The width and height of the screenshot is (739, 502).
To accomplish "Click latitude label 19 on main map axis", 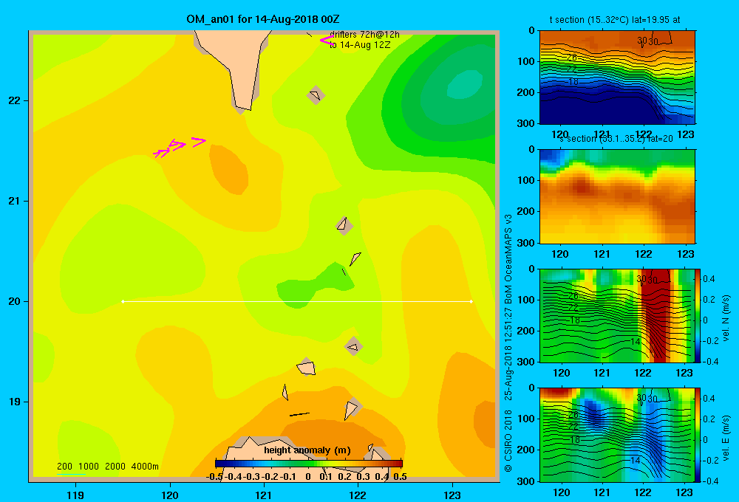I will click(15, 402).
